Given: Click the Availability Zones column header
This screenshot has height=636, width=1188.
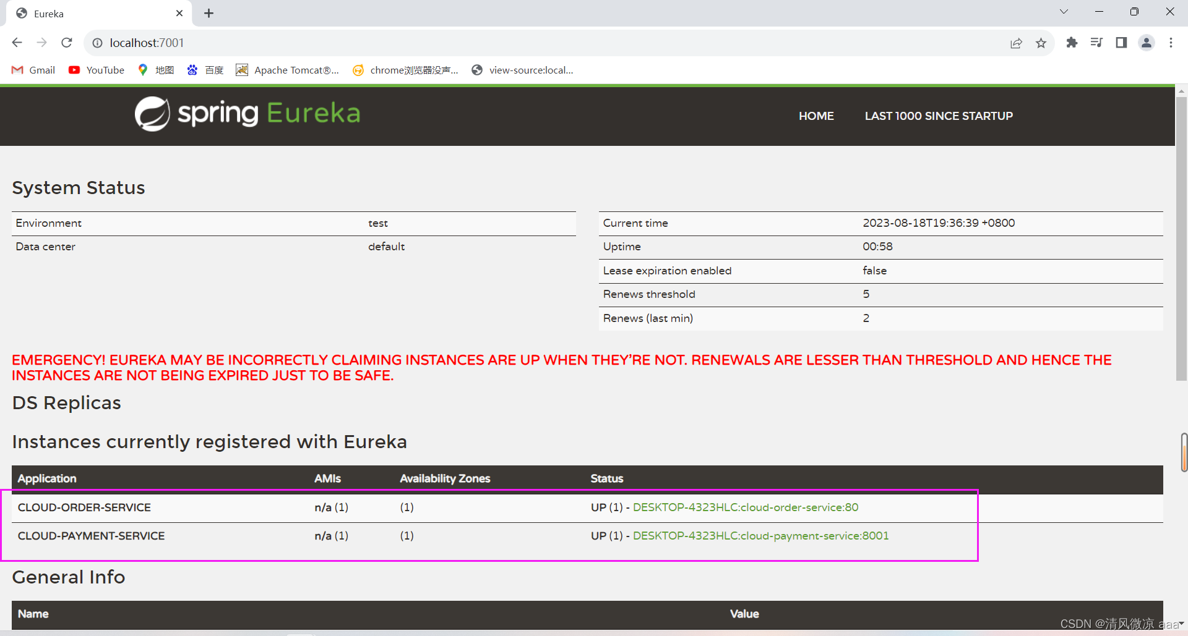Looking at the screenshot, I should tap(445, 478).
